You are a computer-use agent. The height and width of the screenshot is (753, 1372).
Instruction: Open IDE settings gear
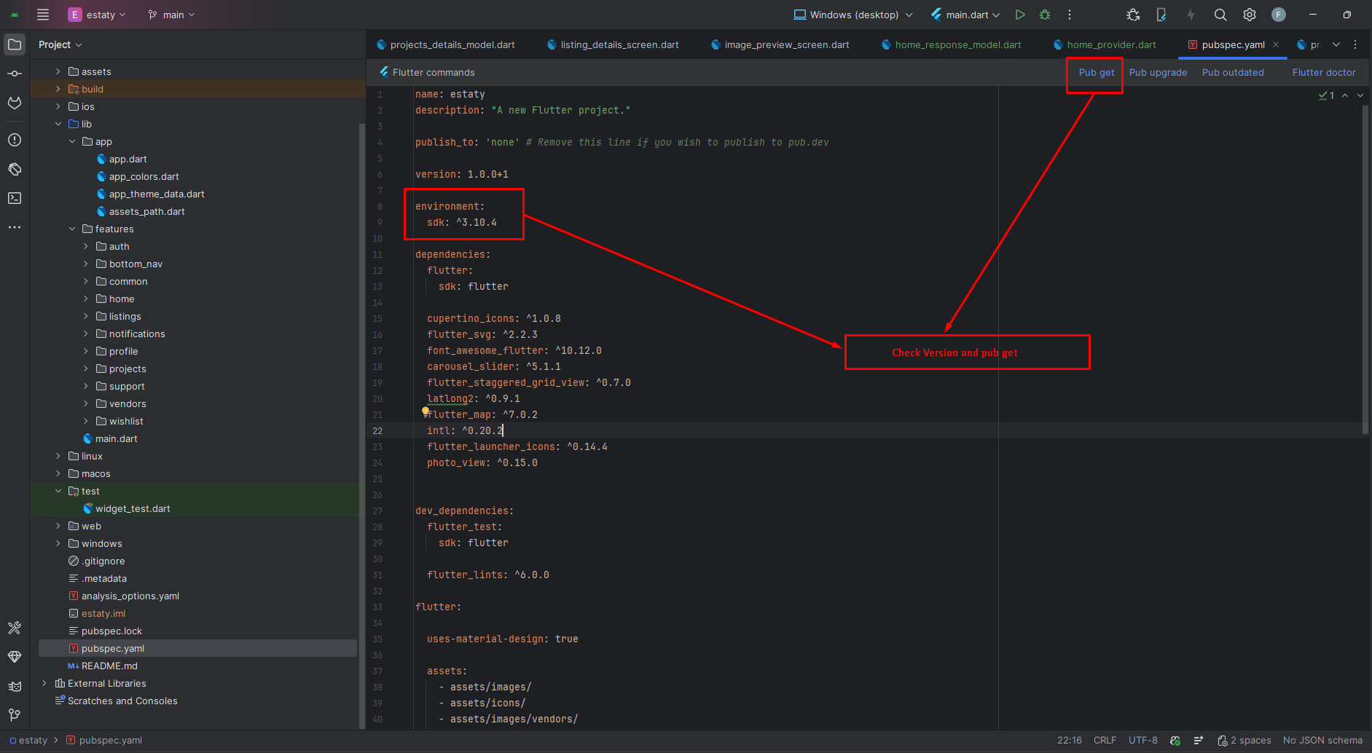[1250, 15]
